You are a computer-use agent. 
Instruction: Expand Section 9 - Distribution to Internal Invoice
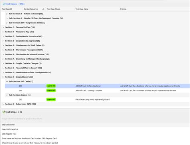click(x=3, y=54)
